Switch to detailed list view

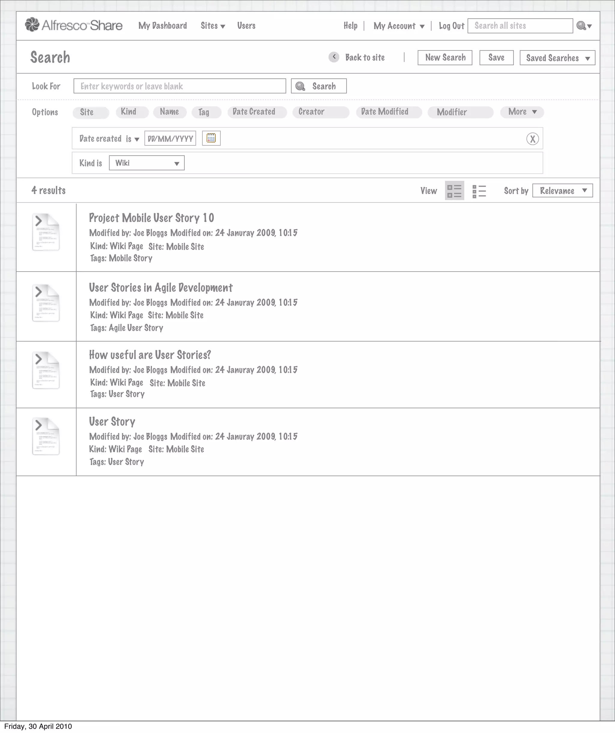point(454,191)
